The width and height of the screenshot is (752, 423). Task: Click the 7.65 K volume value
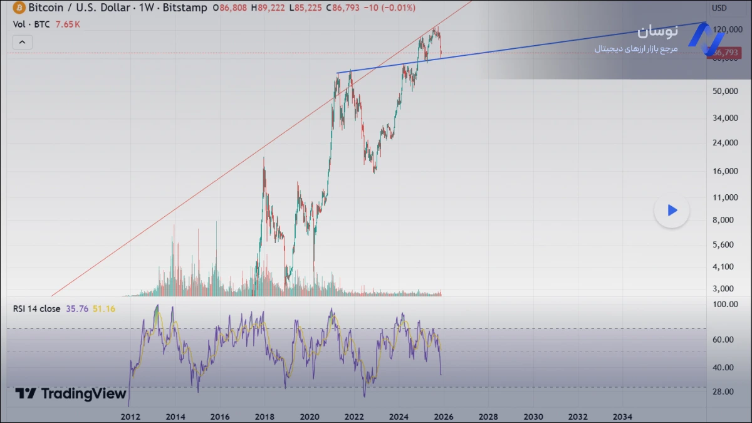[68, 24]
